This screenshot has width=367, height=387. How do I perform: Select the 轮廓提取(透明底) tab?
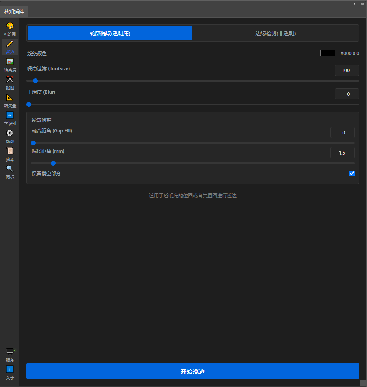pos(110,33)
